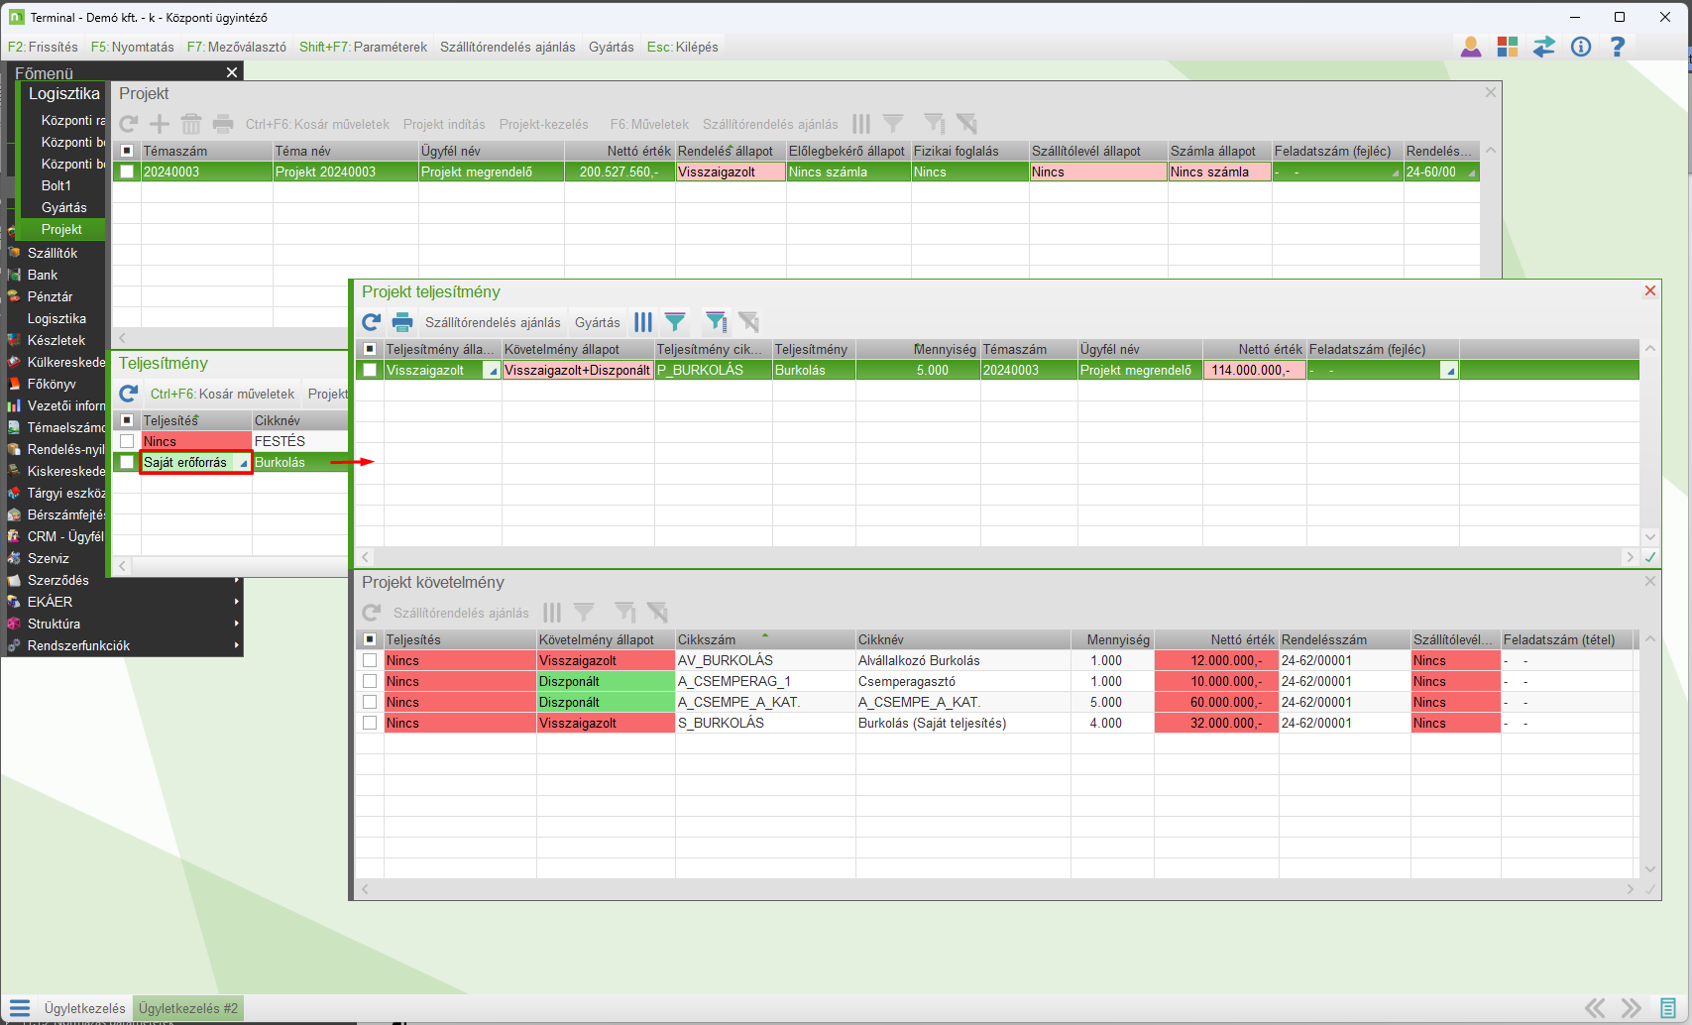
Task: Click the red 114.000.000 Nettó érték cell
Action: 1253,370
